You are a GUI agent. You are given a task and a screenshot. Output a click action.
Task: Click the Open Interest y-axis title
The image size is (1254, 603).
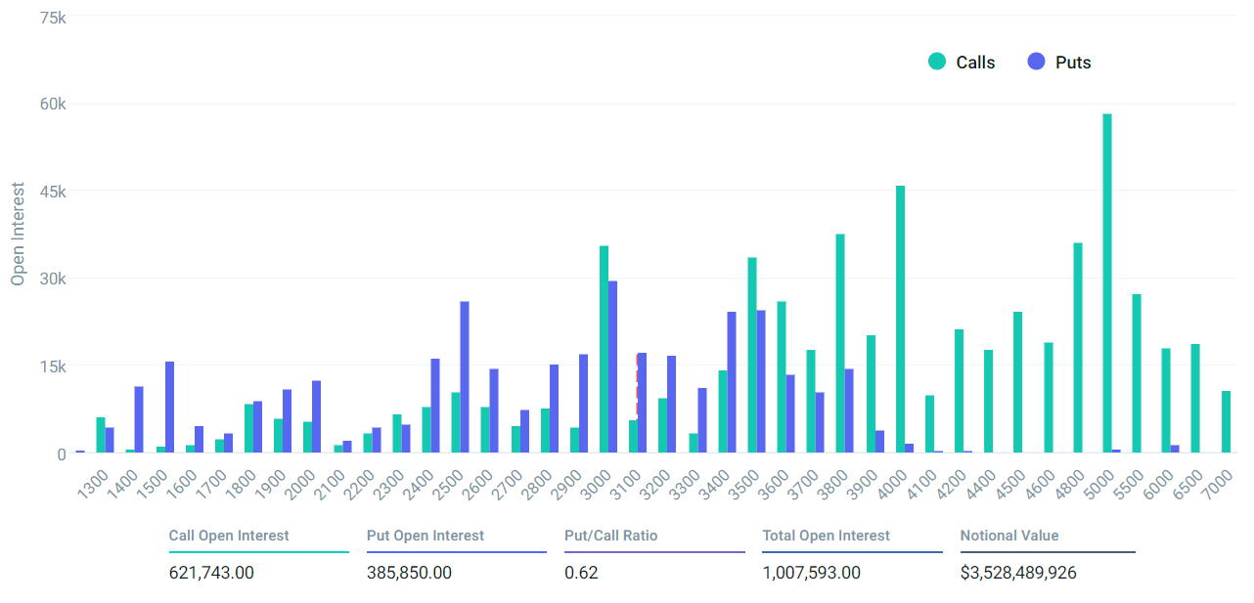point(18,234)
